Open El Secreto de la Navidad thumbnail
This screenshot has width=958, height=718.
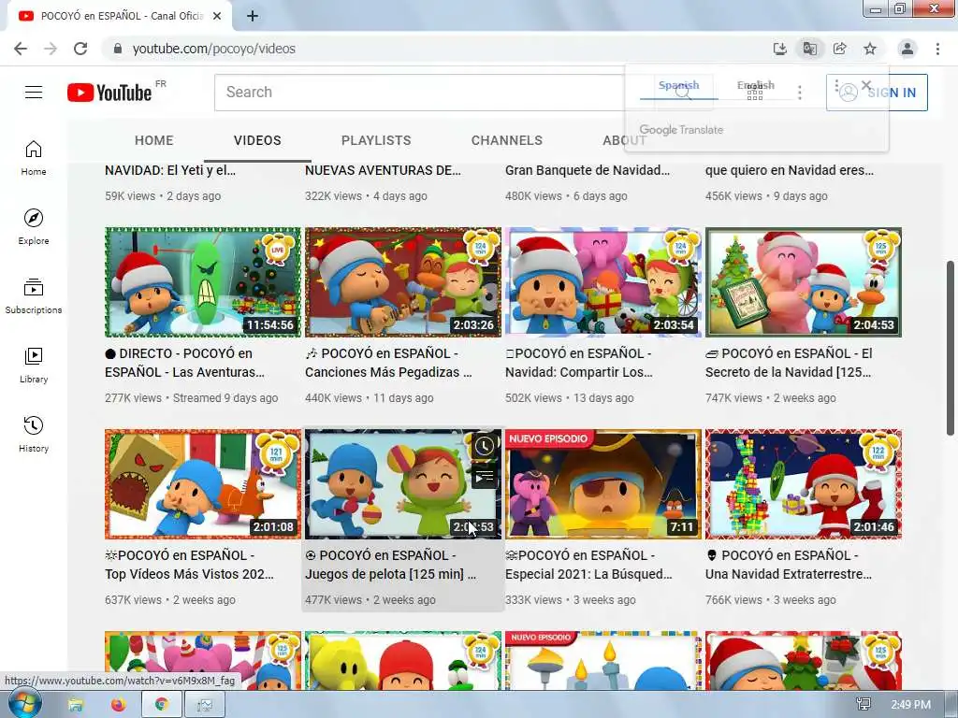804,282
